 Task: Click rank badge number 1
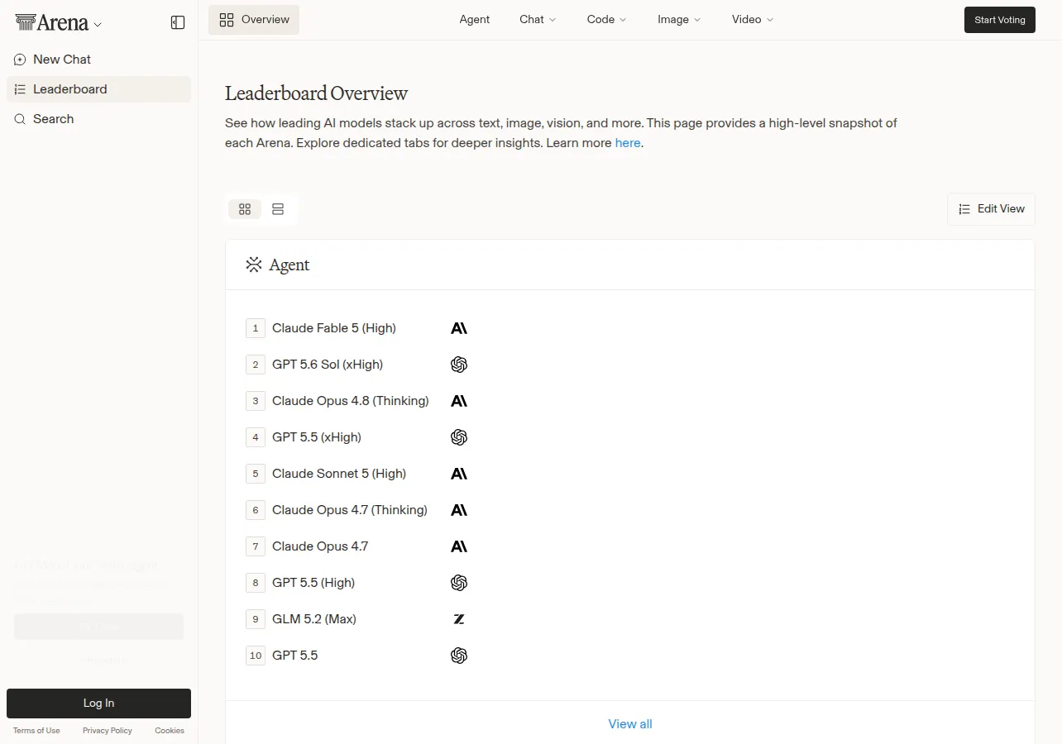(x=256, y=328)
